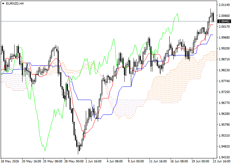Click the green line's lowest trough

45,151
